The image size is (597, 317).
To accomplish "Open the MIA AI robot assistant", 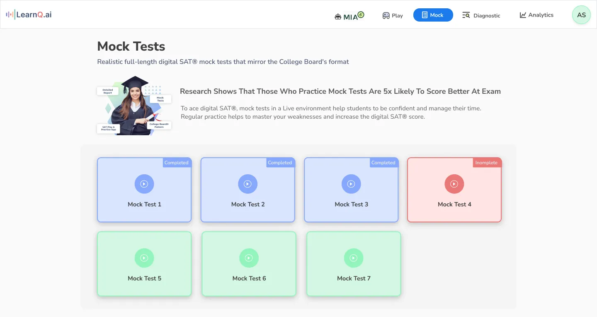I will click(349, 15).
